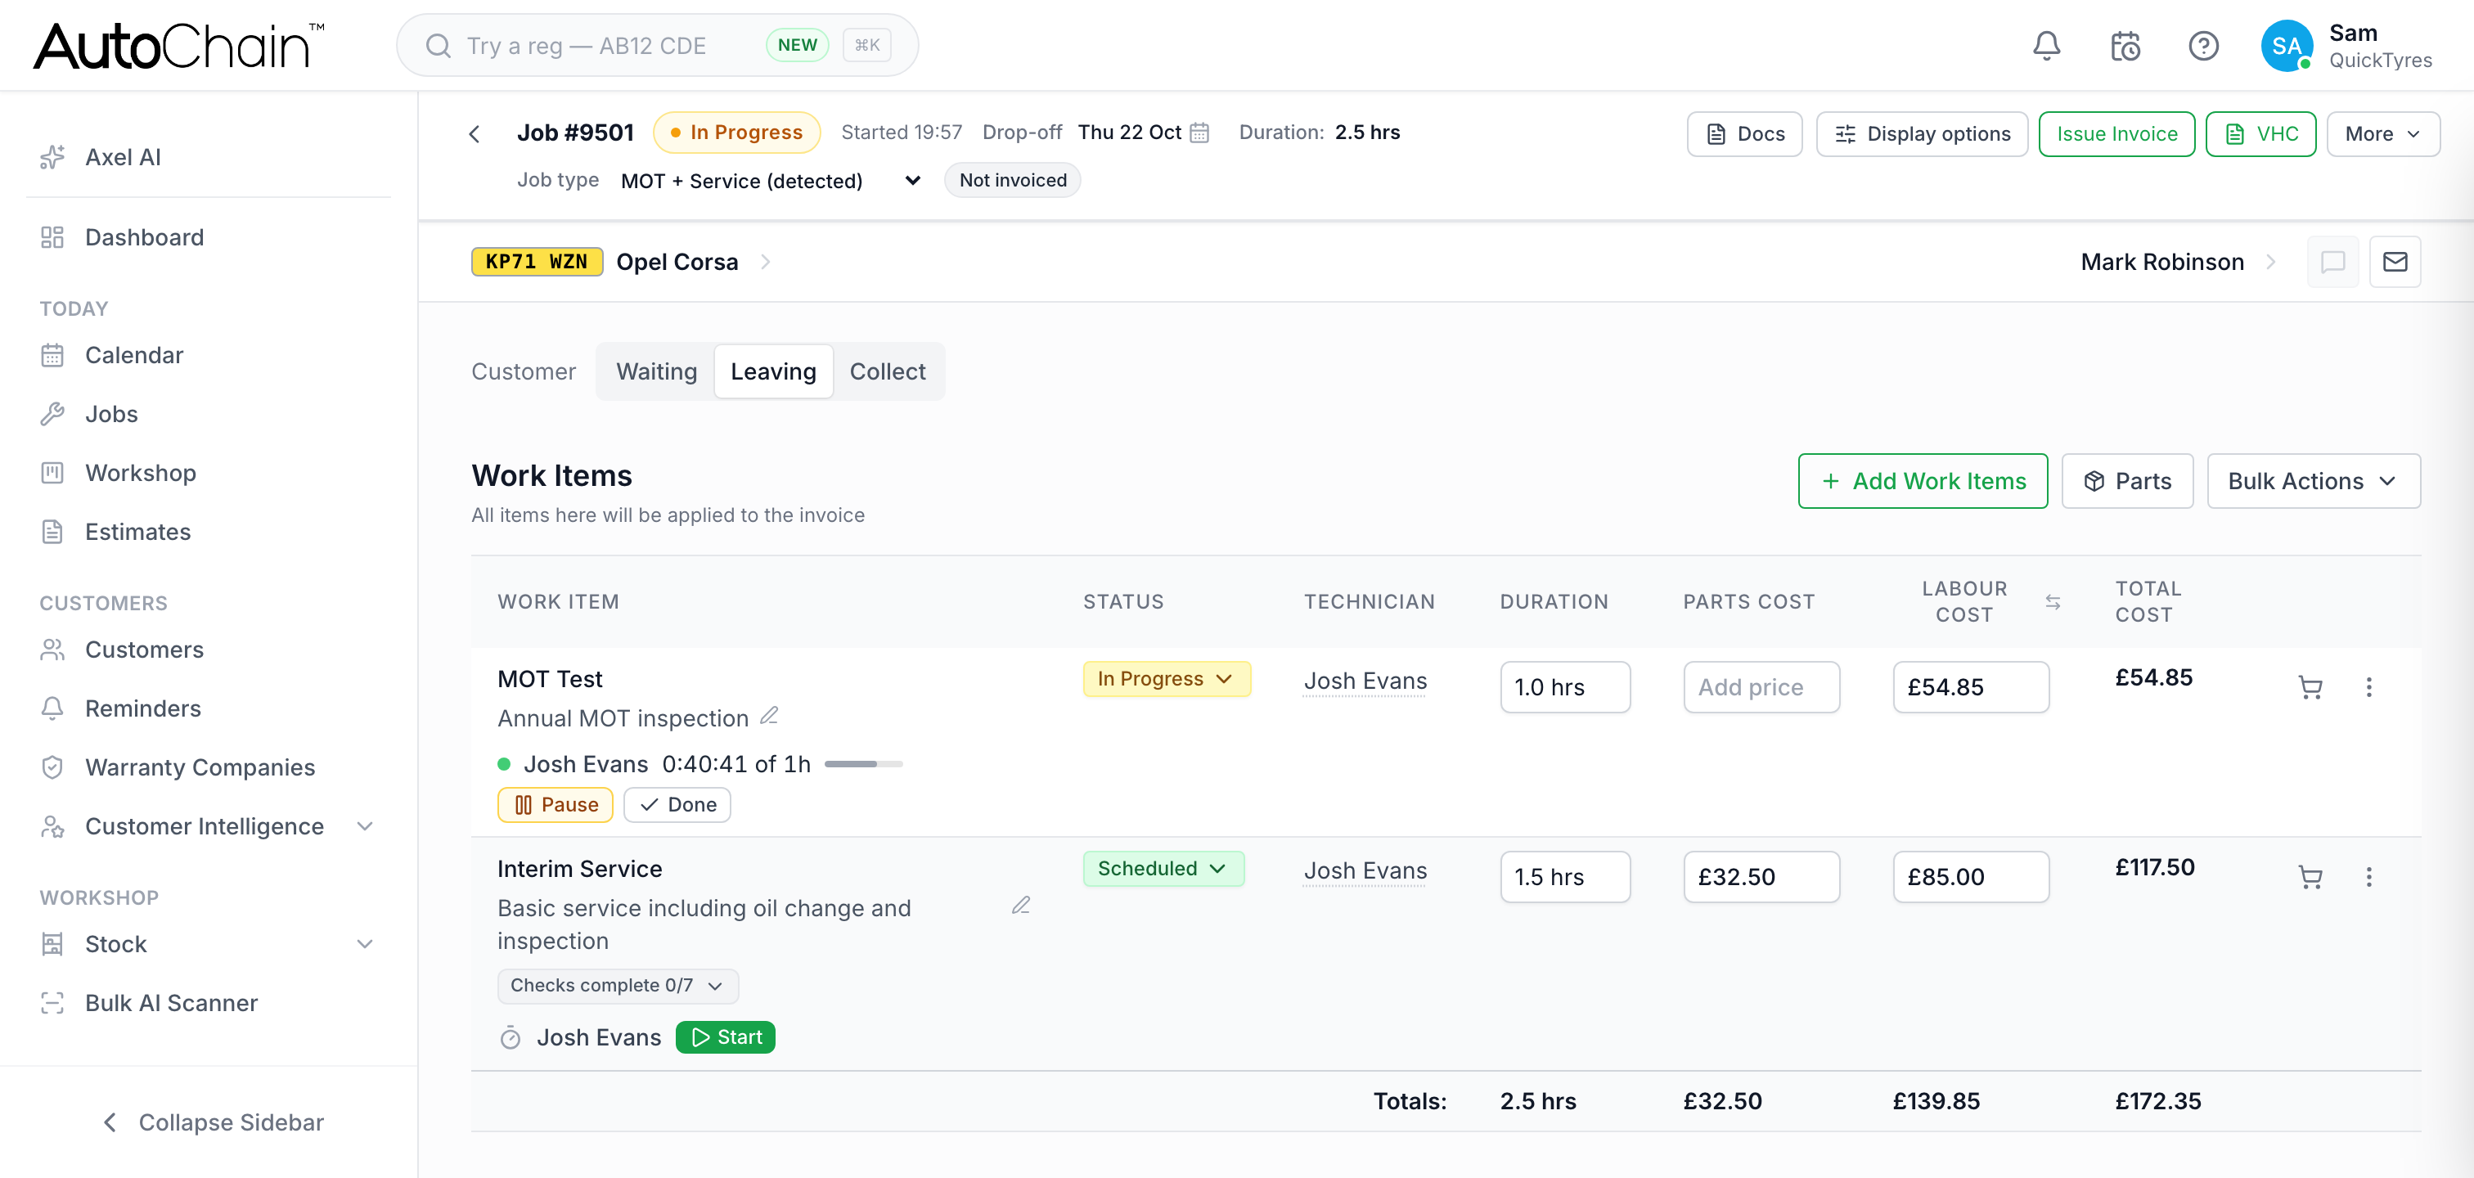Viewport: 2474px width, 1178px height.
Task: Mark MOT Test as Done
Action: click(677, 804)
